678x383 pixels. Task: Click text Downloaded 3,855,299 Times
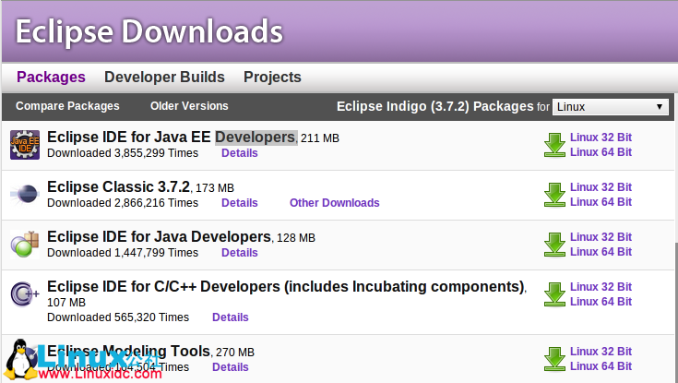(x=123, y=153)
